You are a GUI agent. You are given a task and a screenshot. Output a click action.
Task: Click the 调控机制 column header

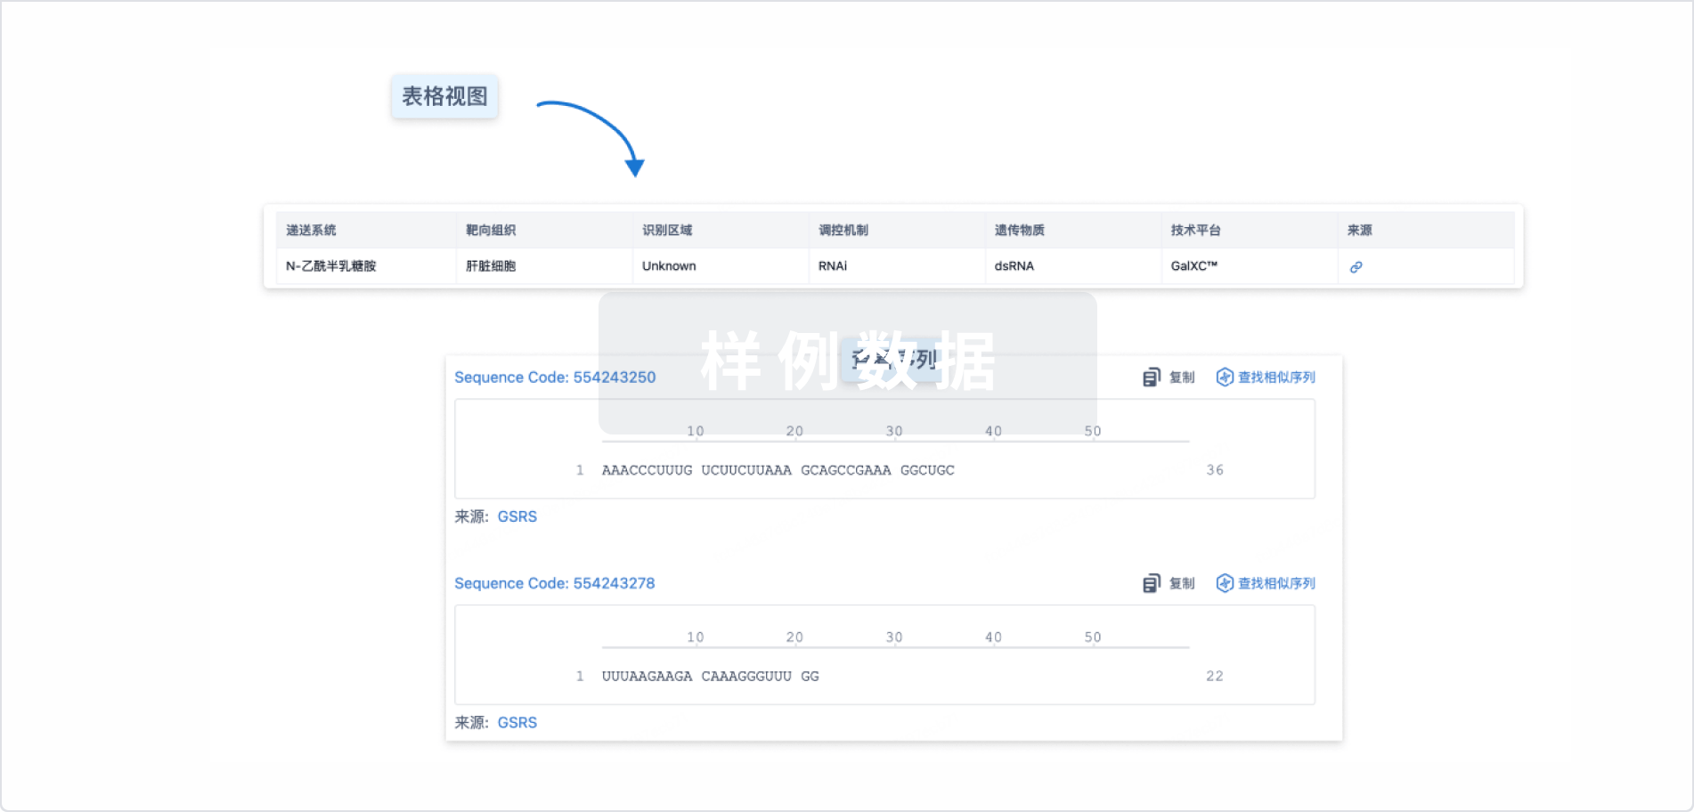(843, 231)
